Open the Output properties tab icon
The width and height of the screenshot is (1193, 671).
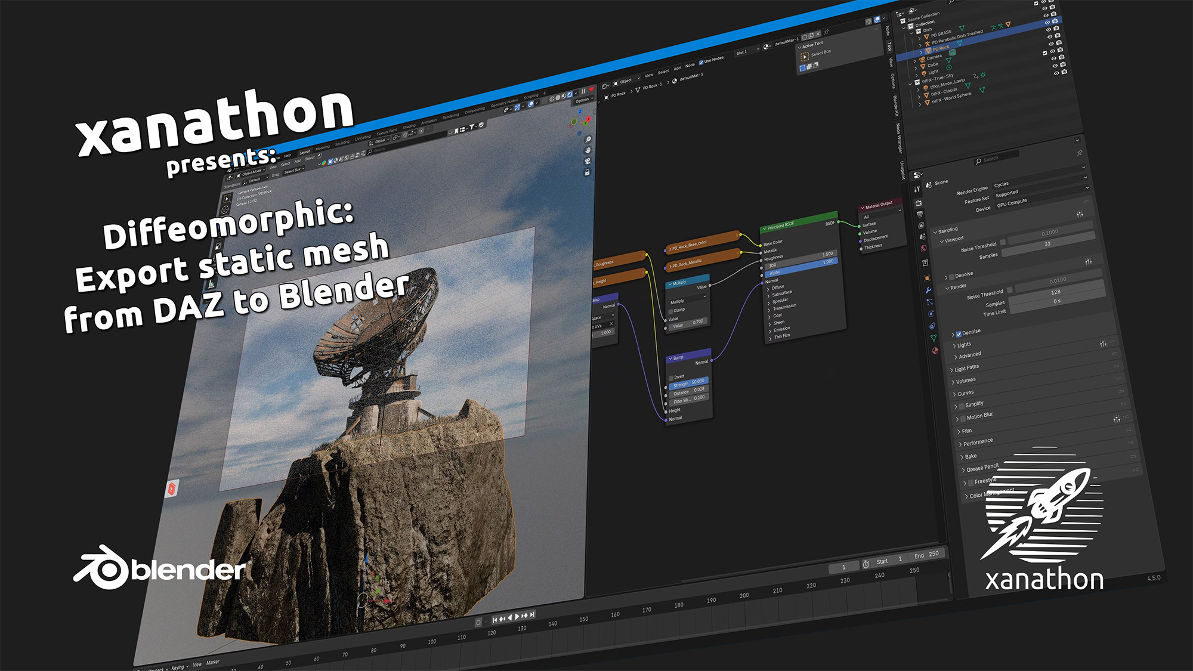point(920,214)
